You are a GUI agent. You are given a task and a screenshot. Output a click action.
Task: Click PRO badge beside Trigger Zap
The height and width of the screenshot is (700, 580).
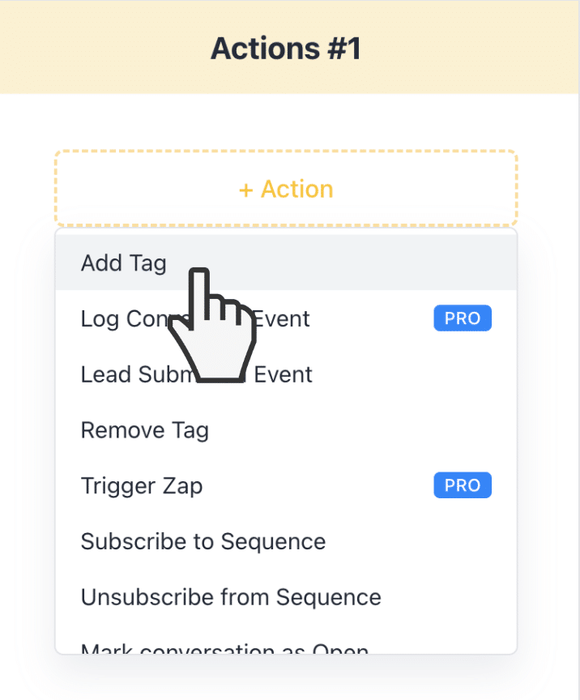pyautogui.click(x=463, y=485)
